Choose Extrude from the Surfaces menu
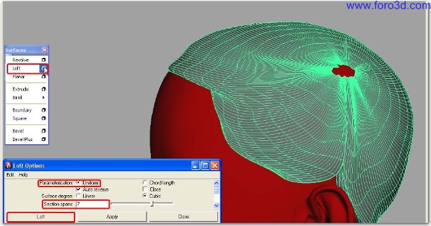This screenshot has width=431, height=226. click(20, 89)
